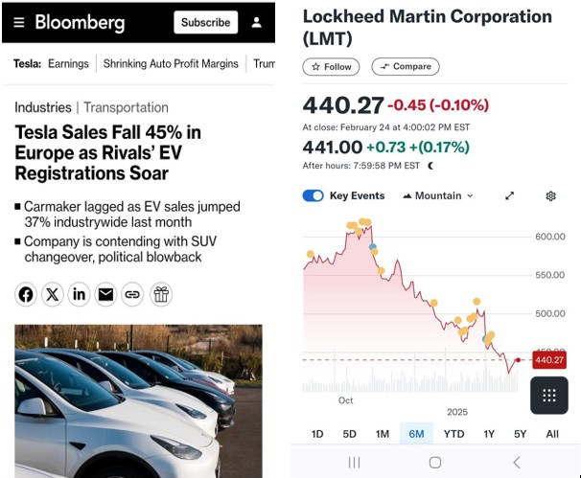Tap the Android back navigation arrow

pyautogui.click(x=517, y=462)
